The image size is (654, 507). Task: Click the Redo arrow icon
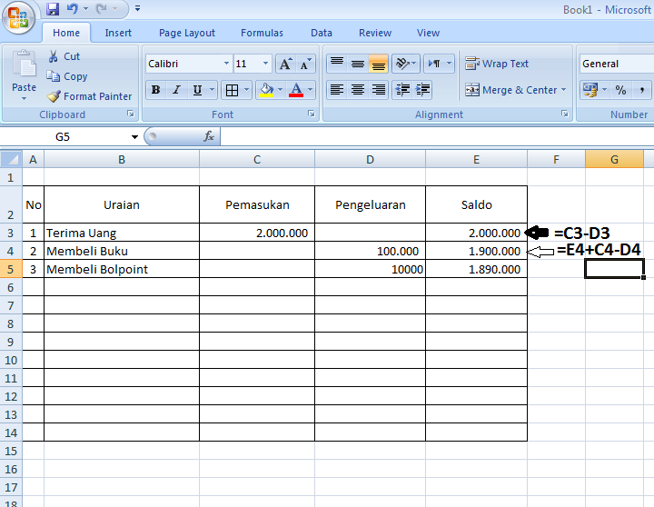102,9
